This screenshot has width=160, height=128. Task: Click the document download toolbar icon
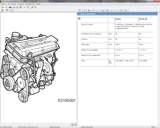[17, 7]
